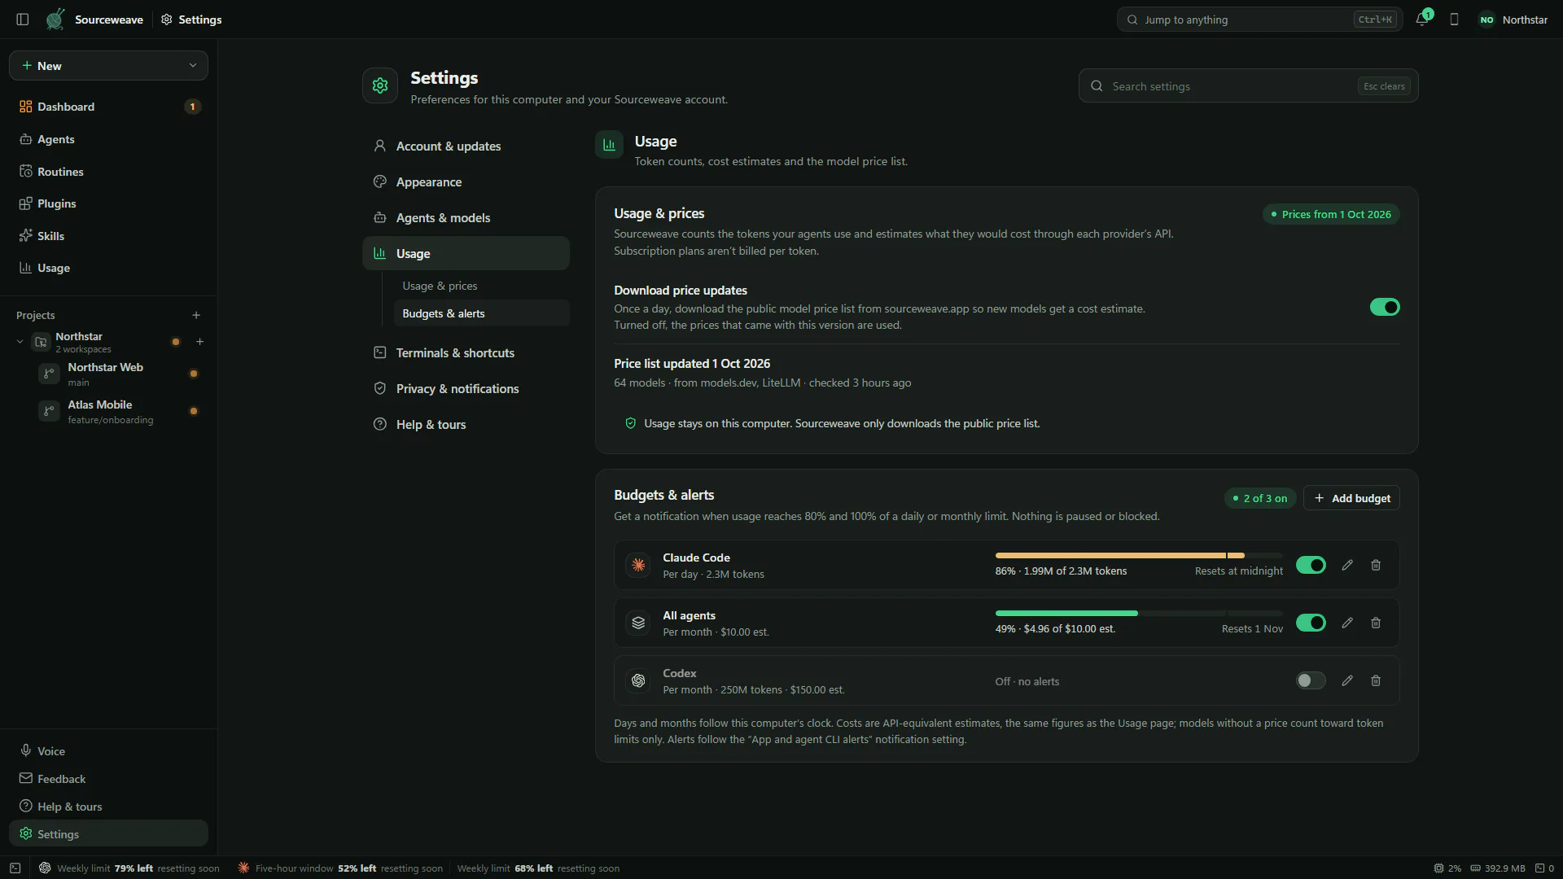Open Agents & models settings
The width and height of the screenshot is (1563, 879).
(x=466, y=218)
